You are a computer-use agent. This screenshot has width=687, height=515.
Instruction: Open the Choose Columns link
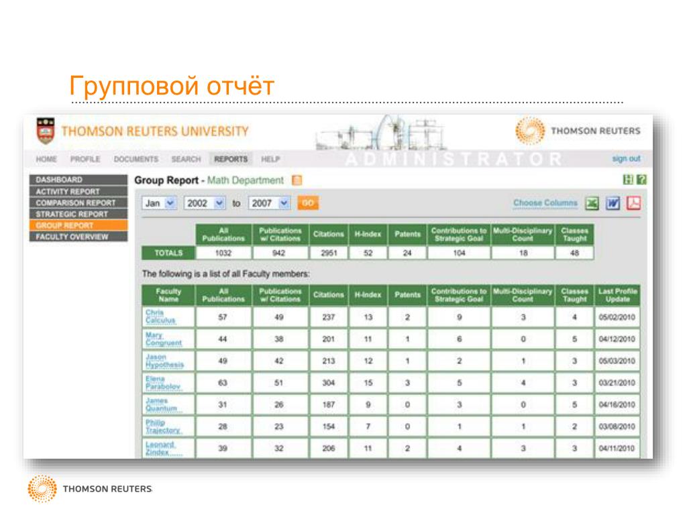click(x=545, y=203)
